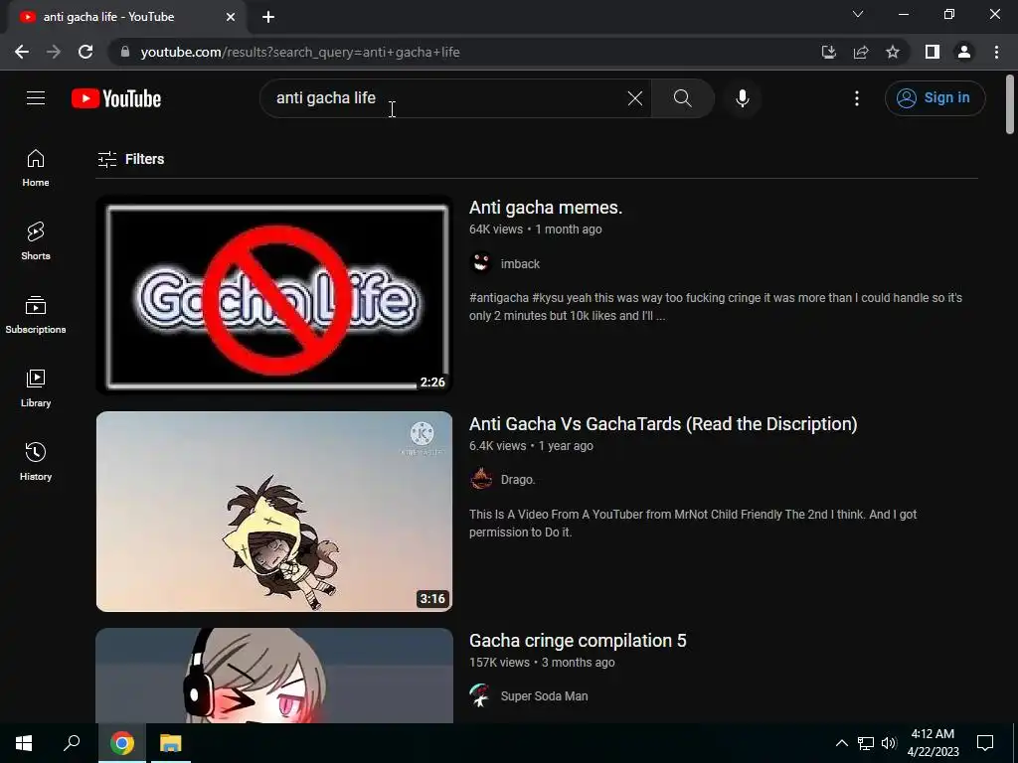This screenshot has width=1018, height=763.
Task: Click the address bar URL
Action: coord(300,52)
